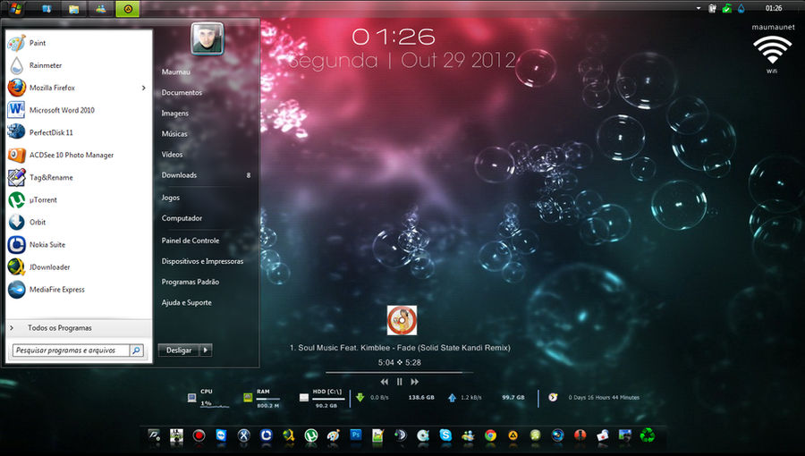Open the green µTorrent icon in the dock
This screenshot has width=805, height=456.
pos(310,435)
